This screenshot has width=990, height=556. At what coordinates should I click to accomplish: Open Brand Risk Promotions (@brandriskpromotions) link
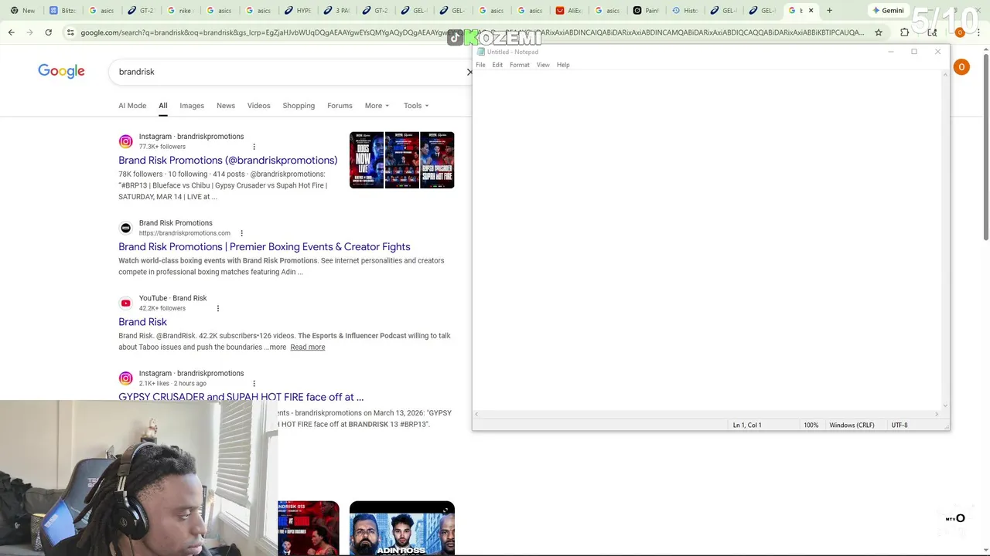click(x=227, y=161)
